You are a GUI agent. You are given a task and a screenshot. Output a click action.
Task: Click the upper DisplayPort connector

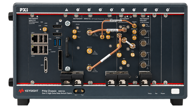(x=57, y=26)
